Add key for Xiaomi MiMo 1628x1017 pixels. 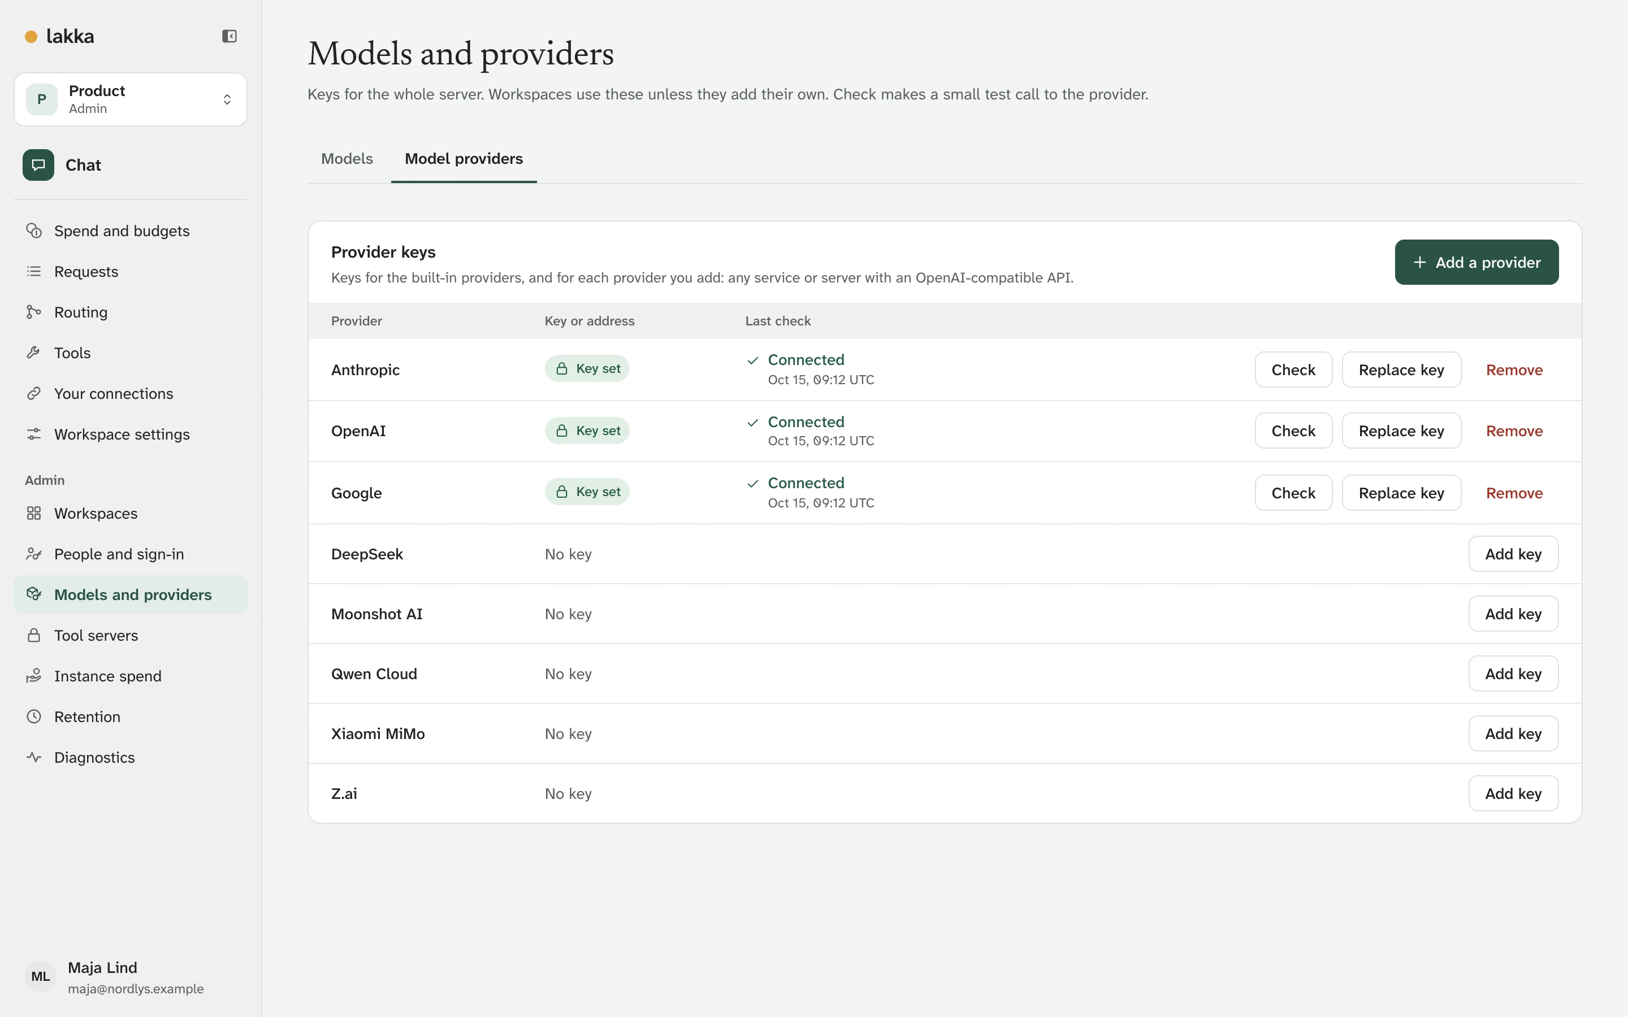(1513, 734)
